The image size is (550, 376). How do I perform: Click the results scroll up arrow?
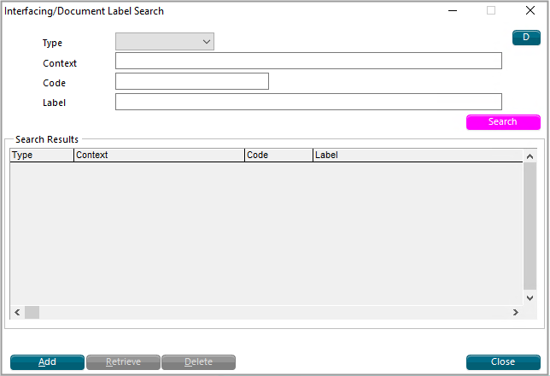[x=530, y=156]
